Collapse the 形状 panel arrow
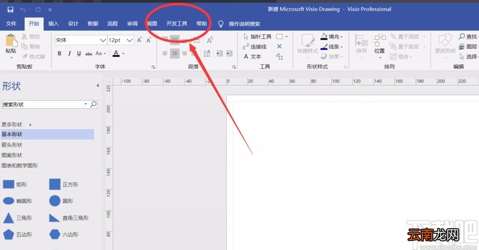 [x=98, y=86]
